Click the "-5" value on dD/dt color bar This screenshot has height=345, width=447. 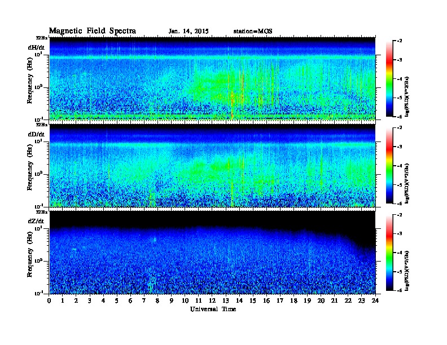click(x=400, y=185)
